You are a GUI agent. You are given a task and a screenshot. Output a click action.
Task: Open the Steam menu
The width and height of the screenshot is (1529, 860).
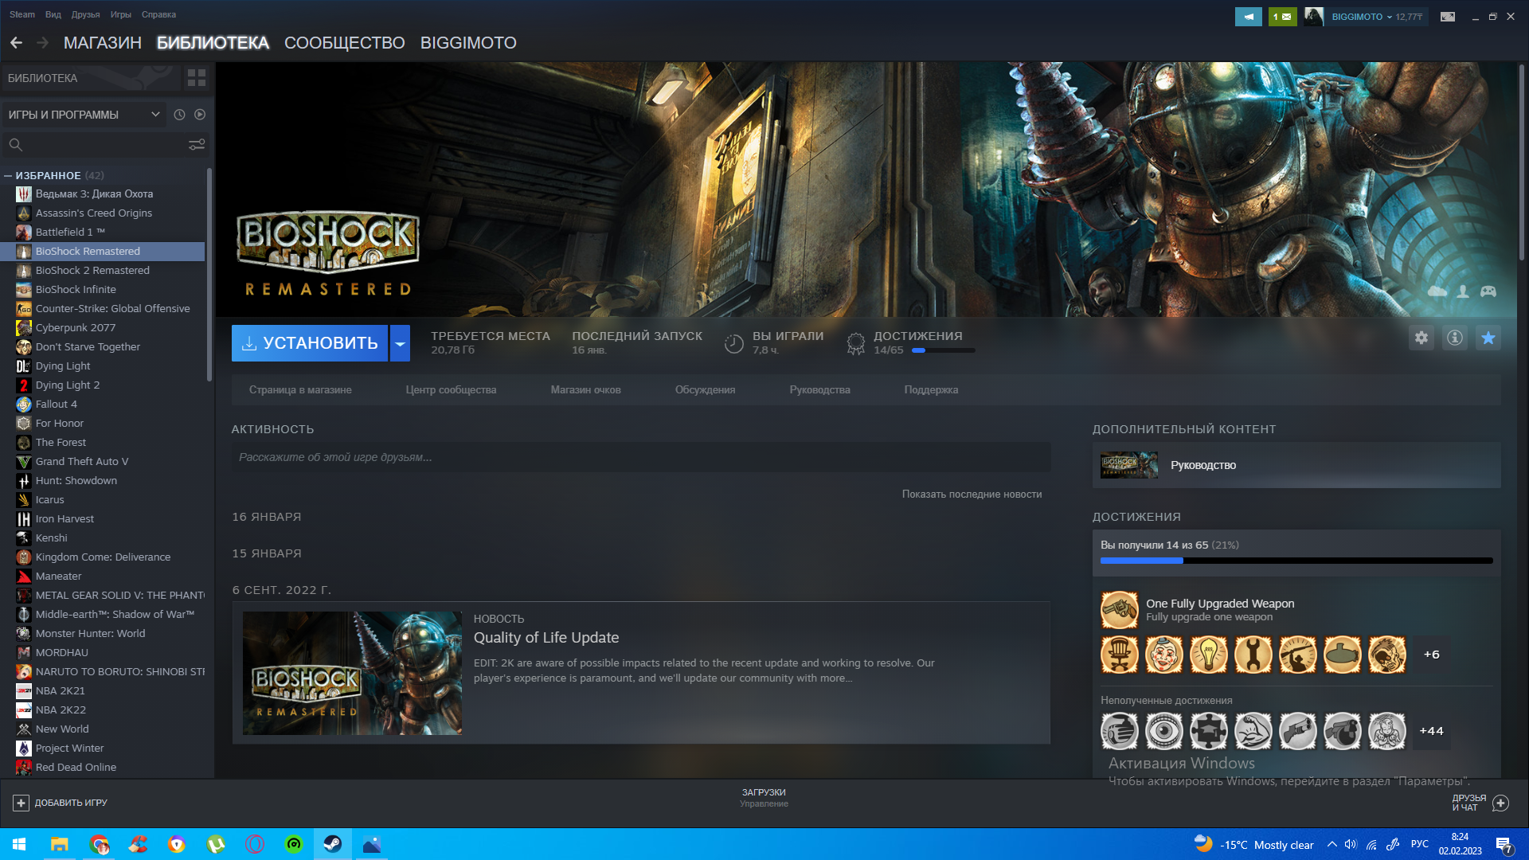(x=22, y=14)
